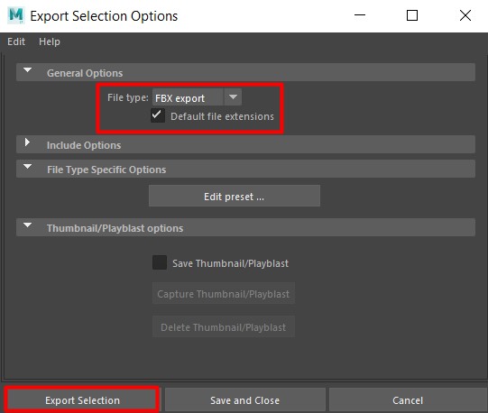The width and height of the screenshot is (488, 413).
Task: Click Delete Thumbnail/Playblast button
Action: [x=224, y=326]
